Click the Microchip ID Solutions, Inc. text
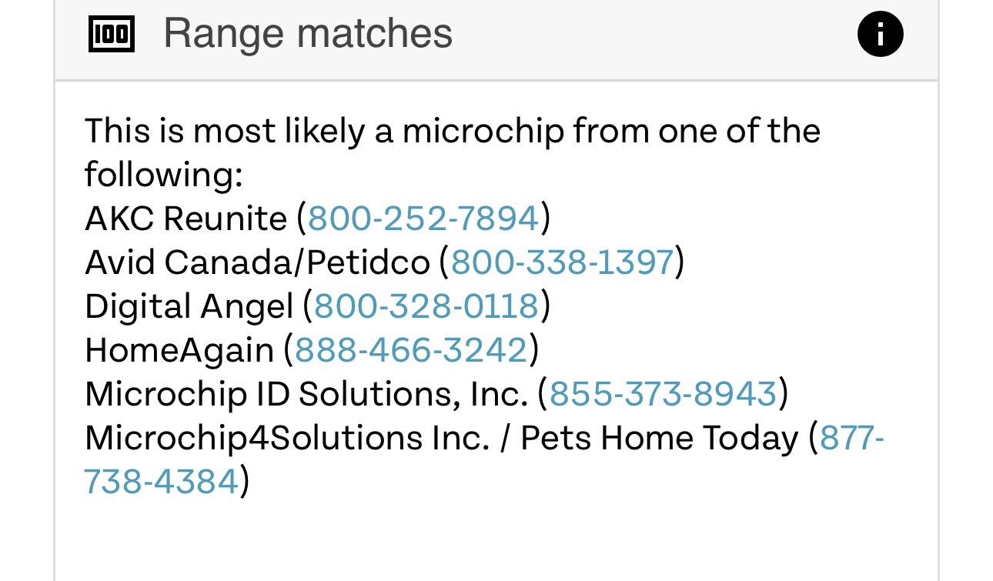Image resolution: width=993 pixels, height=581 pixels. click(306, 394)
